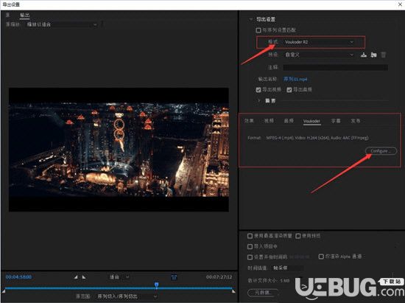The height and width of the screenshot is (303, 405).
Task: Toggle the match sequence settings checkbox
Action: 258,30
